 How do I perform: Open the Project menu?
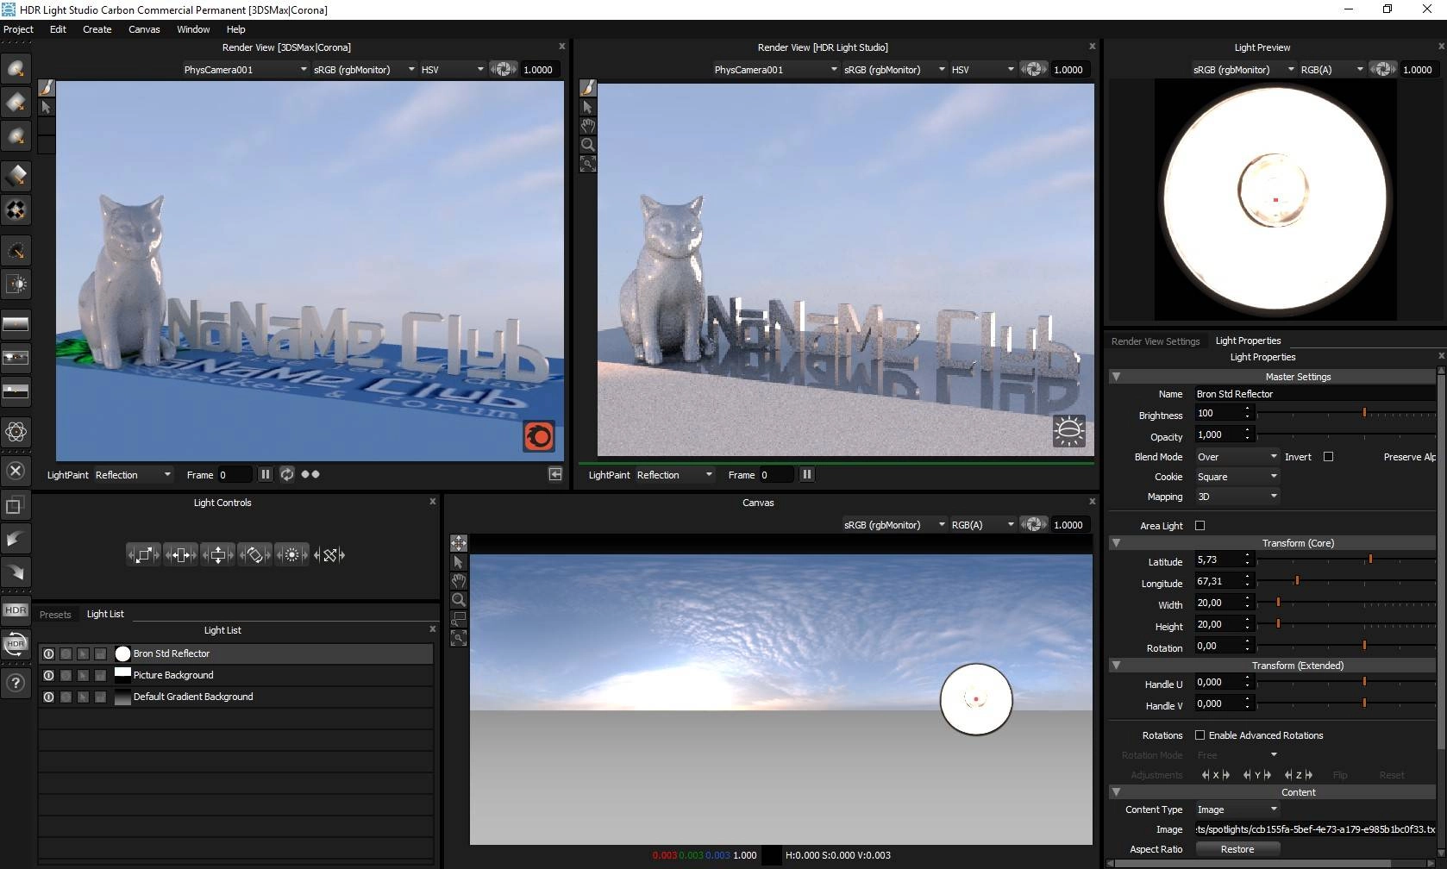(x=18, y=29)
